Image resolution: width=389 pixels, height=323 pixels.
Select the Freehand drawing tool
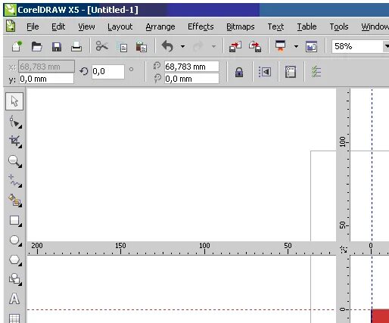pos(15,181)
